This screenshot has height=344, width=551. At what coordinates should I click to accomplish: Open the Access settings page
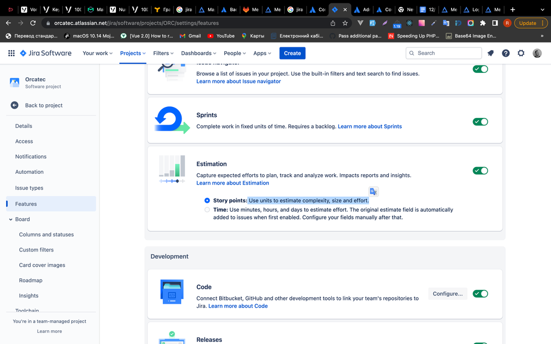point(24,141)
